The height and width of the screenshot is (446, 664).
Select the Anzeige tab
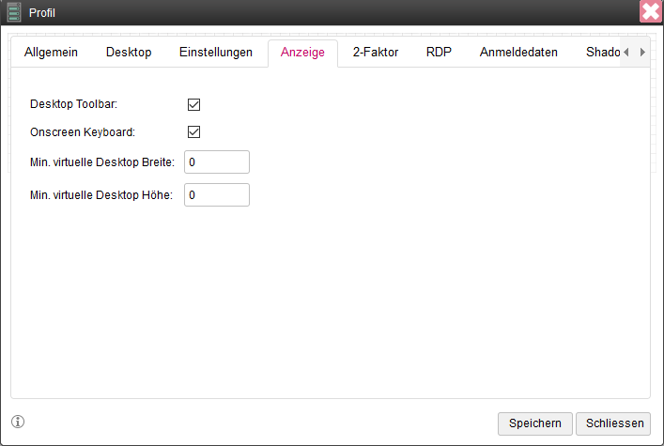coord(302,52)
